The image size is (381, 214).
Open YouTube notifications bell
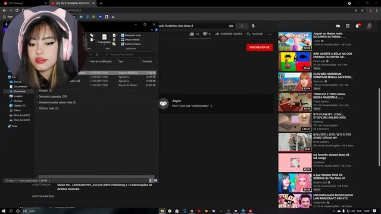(x=357, y=26)
